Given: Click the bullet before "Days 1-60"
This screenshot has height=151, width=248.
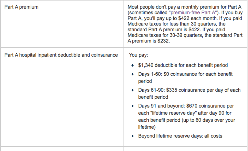Looking at the screenshot, I should tap(133, 74).
